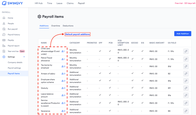The height and width of the screenshot is (115, 196).
Task: Click the Payslip sidebar icon
Action: pyautogui.click(x=4, y=40)
